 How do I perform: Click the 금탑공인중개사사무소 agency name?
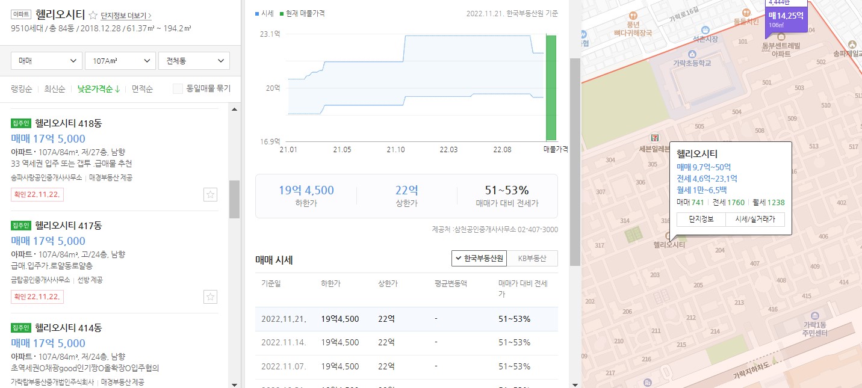point(40,280)
